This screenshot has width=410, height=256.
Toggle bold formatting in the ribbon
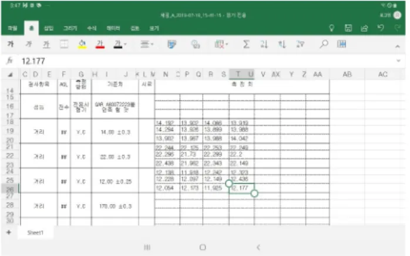[x=11, y=44]
